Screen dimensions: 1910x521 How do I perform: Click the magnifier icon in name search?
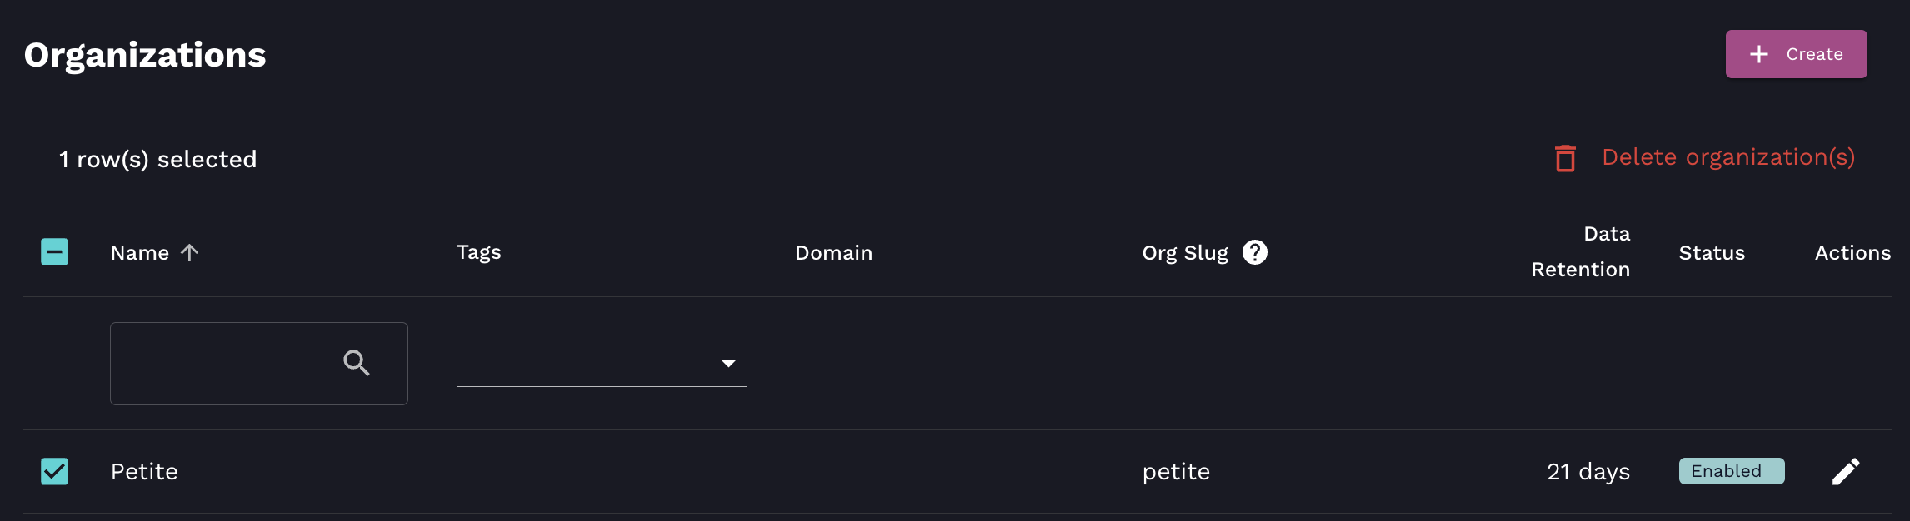357,363
